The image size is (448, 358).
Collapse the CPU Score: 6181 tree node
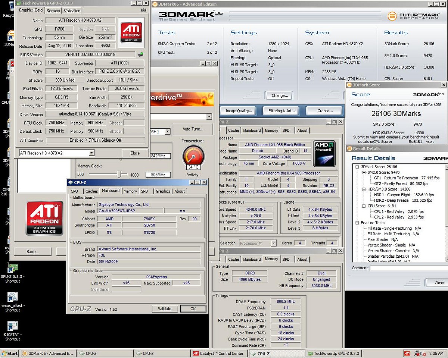[x=364, y=206]
